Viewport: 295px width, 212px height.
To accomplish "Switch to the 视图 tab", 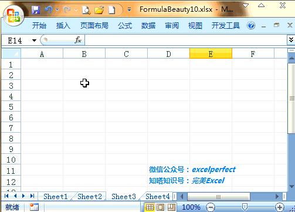I will click(195, 25).
